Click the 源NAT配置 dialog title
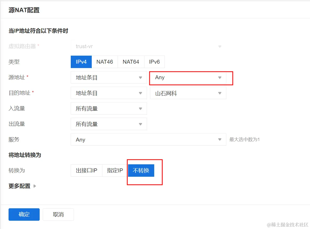Image resolution: width=310 pixels, height=229 pixels. 24,10
